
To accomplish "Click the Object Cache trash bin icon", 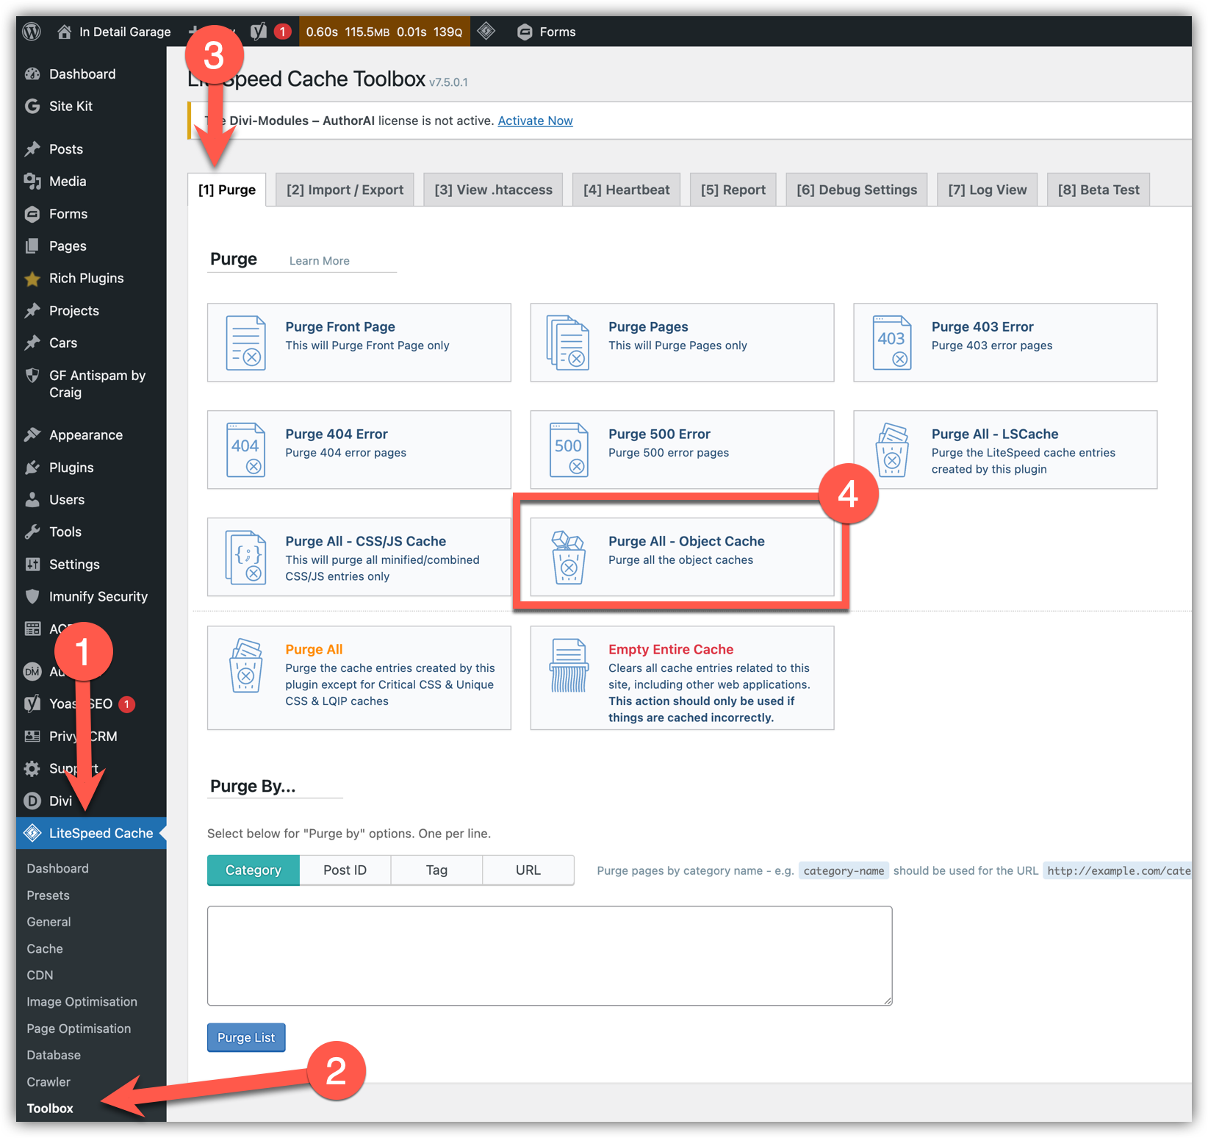I will click(x=568, y=557).
